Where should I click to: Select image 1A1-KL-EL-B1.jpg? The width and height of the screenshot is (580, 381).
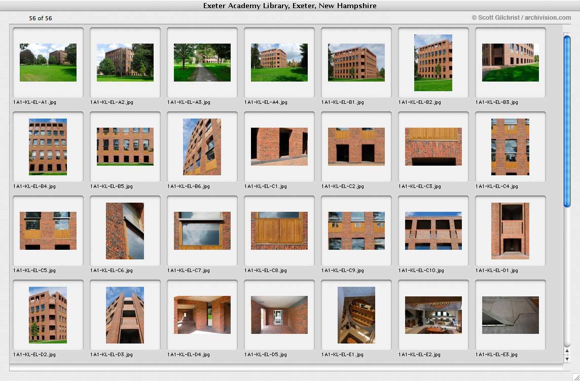click(x=356, y=62)
